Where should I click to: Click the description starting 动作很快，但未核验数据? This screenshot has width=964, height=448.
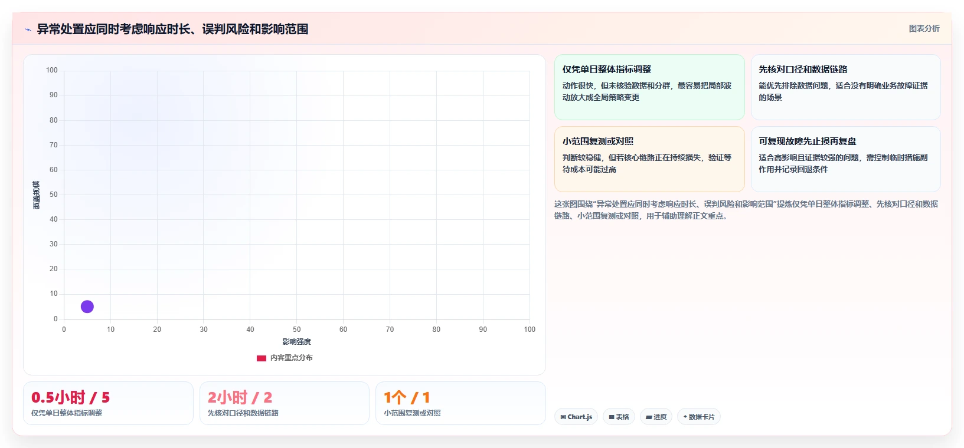(647, 91)
